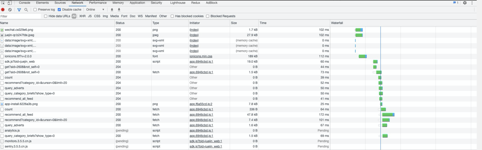Open the Online throttling dropdown
Screen dimensions: 482x150
(x=95, y=10)
